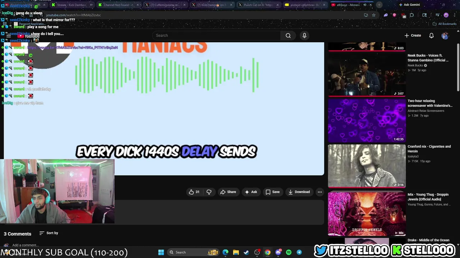Image resolution: width=460 pixels, height=258 pixels.
Task: Open Drake - Middle of the Ocean title
Action: 428,240
